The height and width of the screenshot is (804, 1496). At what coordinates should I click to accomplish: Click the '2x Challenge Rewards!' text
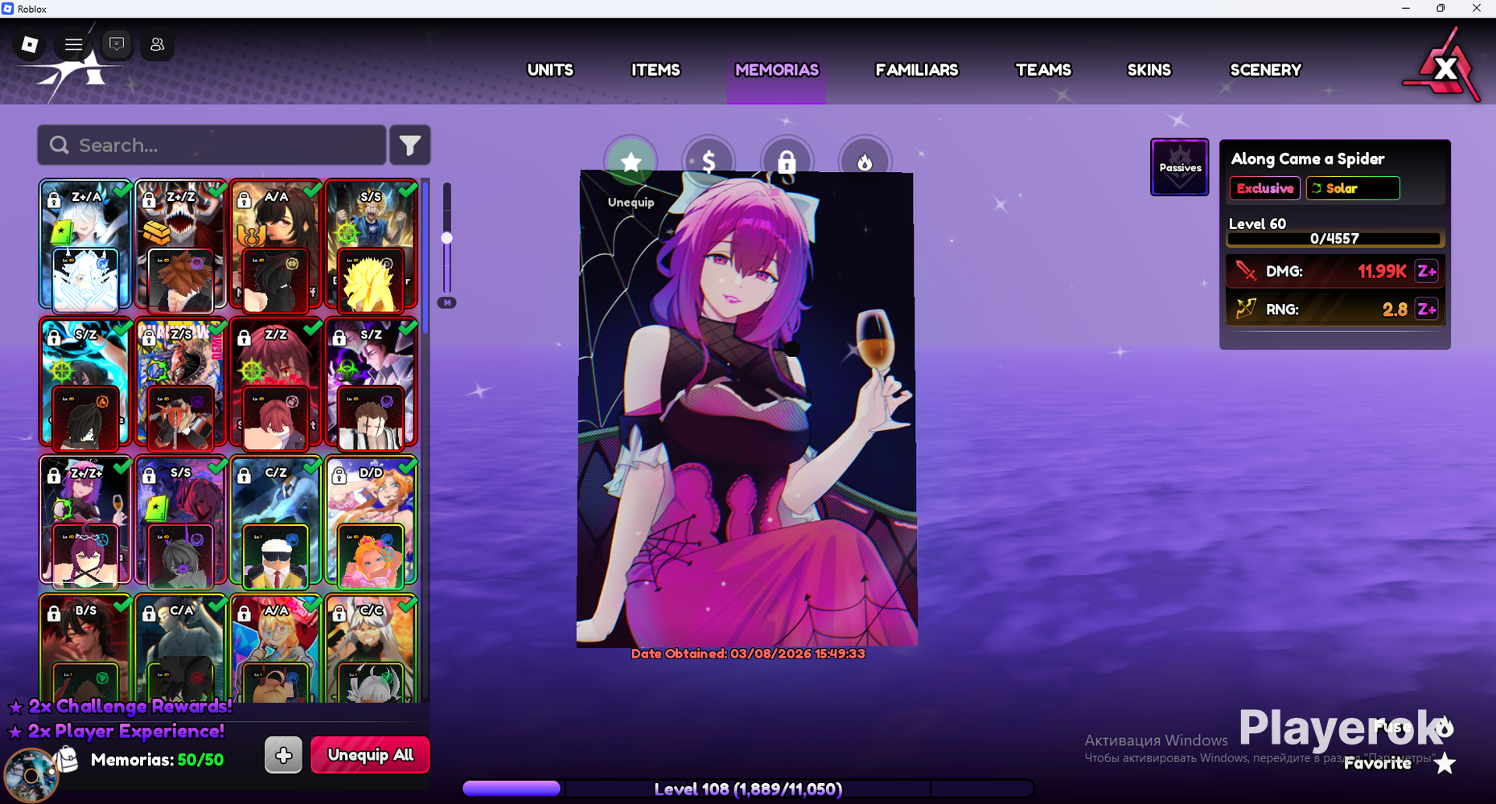(x=129, y=706)
